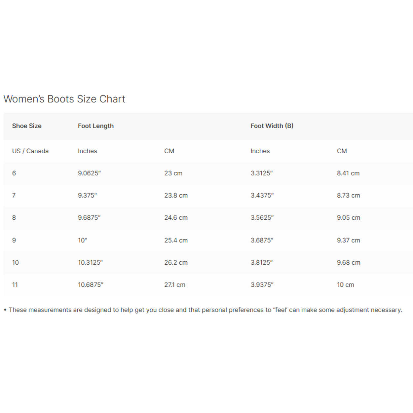413x413 pixels.
Task: Select the 23.8 cm foot length cell
Action: (176, 195)
